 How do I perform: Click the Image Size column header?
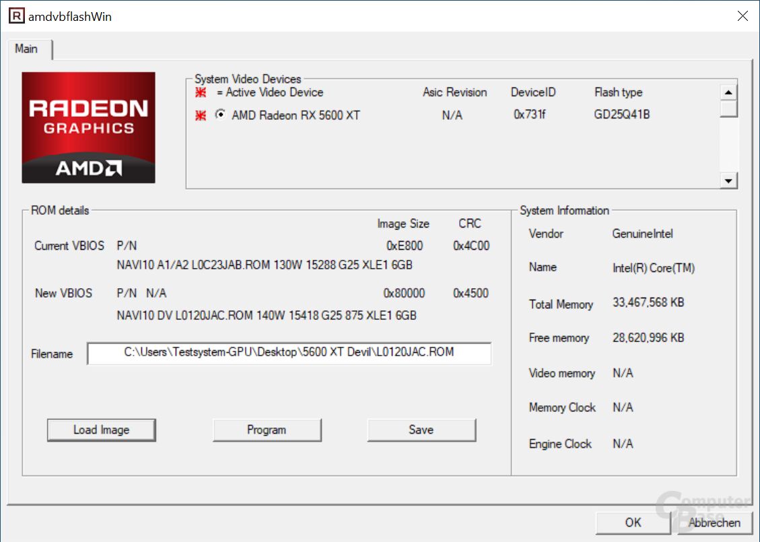pos(403,224)
